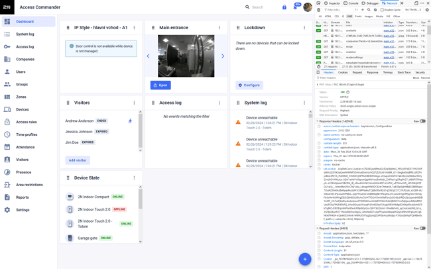Open the Settings gear in sidebar
Screen dimensions: 431x269
(x=7, y=210)
